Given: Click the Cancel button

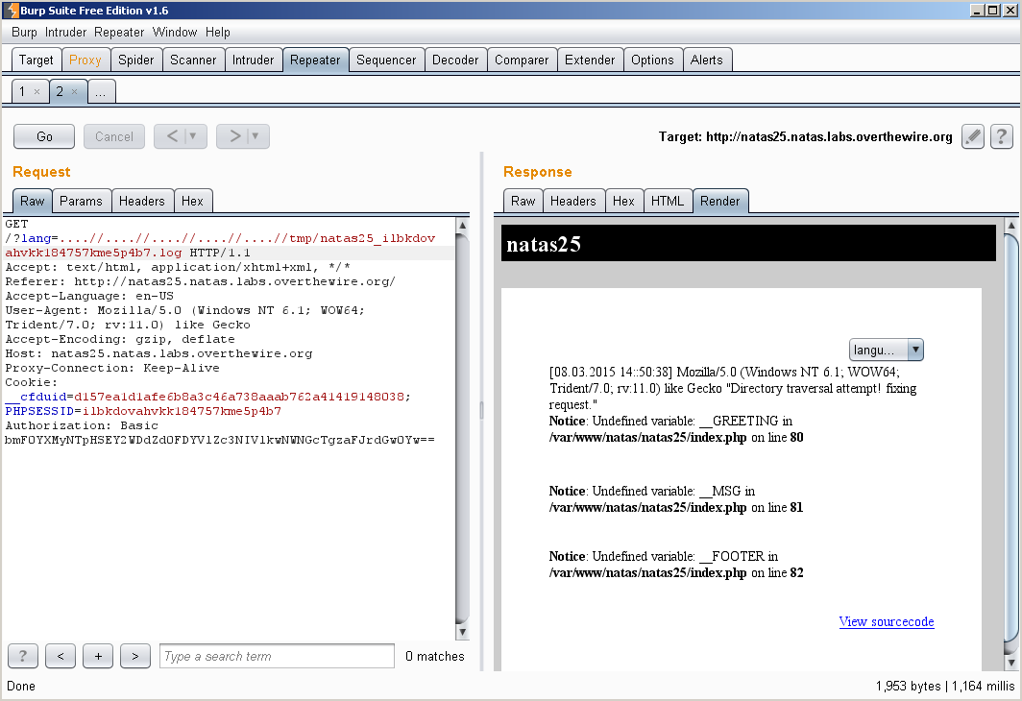Looking at the screenshot, I should [114, 136].
